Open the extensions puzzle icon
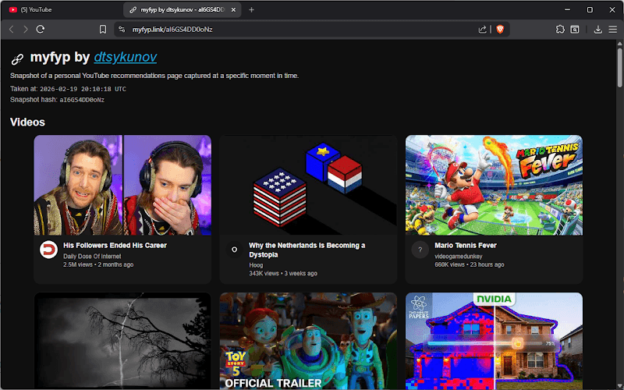 560,29
